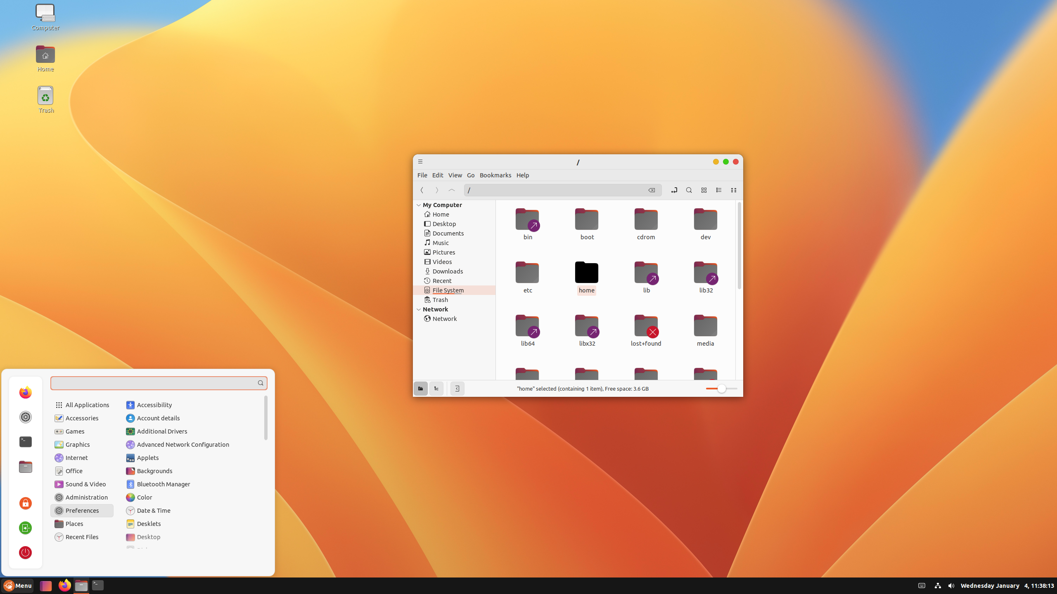Select the lib32 folder

[x=706, y=277]
